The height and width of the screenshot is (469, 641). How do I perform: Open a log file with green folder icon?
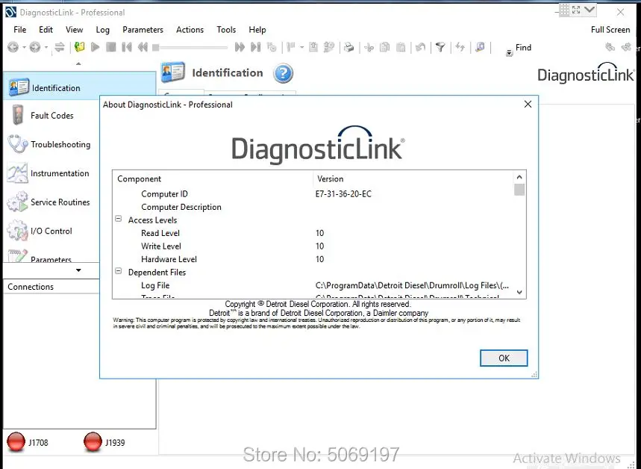(x=79, y=47)
